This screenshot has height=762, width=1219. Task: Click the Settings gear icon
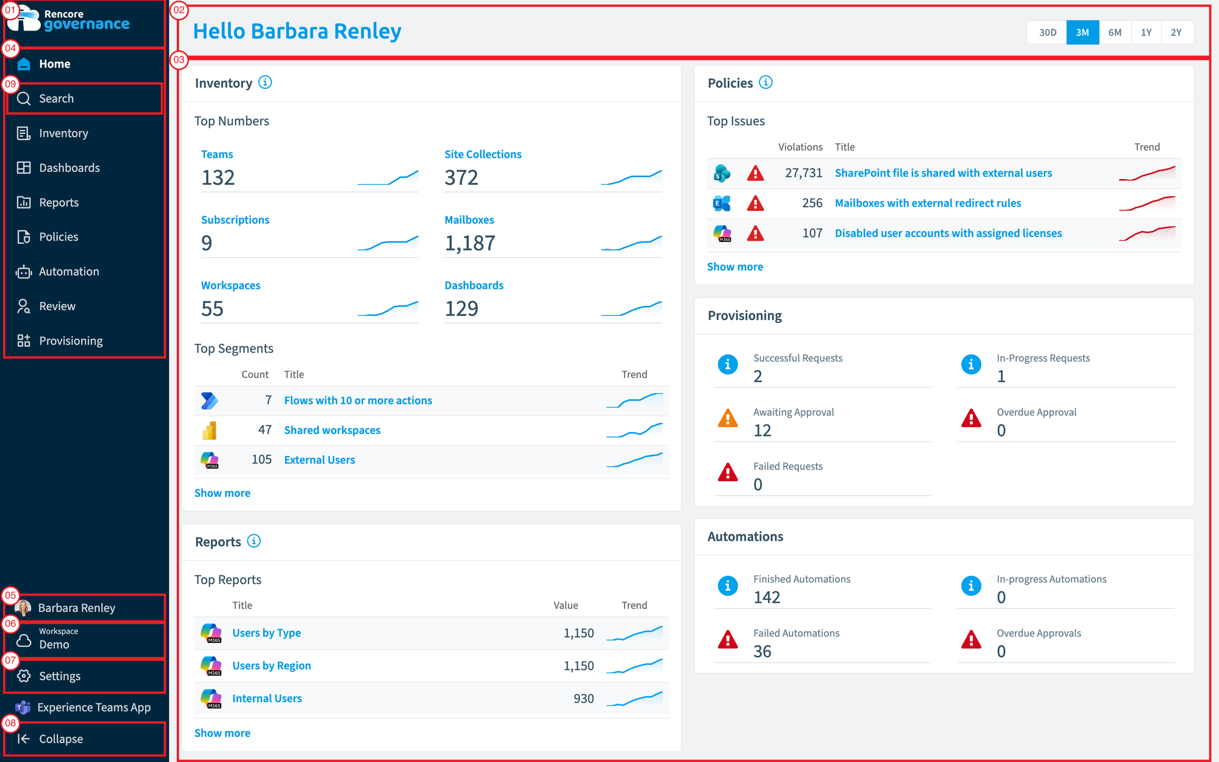point(24,676)
